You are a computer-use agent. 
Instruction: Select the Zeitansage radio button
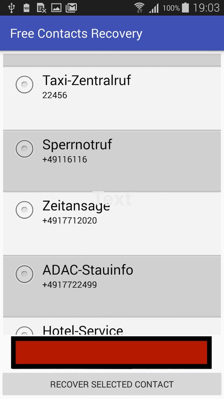click(x=24, y=209)
